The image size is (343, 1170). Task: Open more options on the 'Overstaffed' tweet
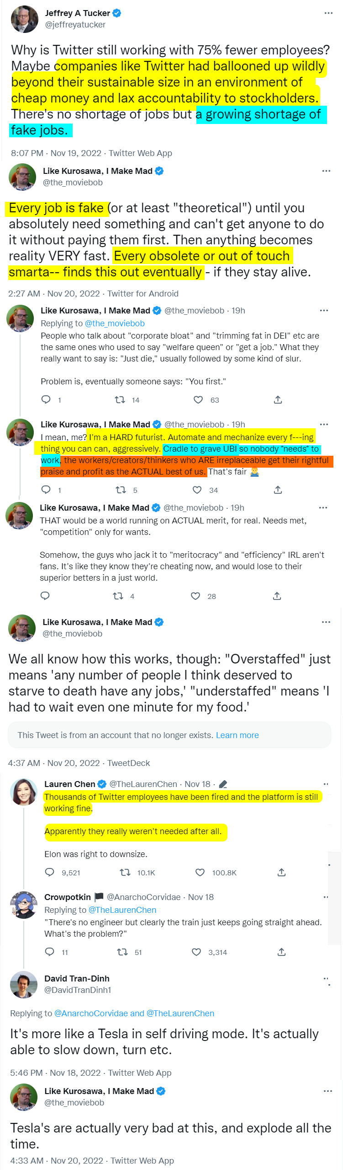coord(326,622)
